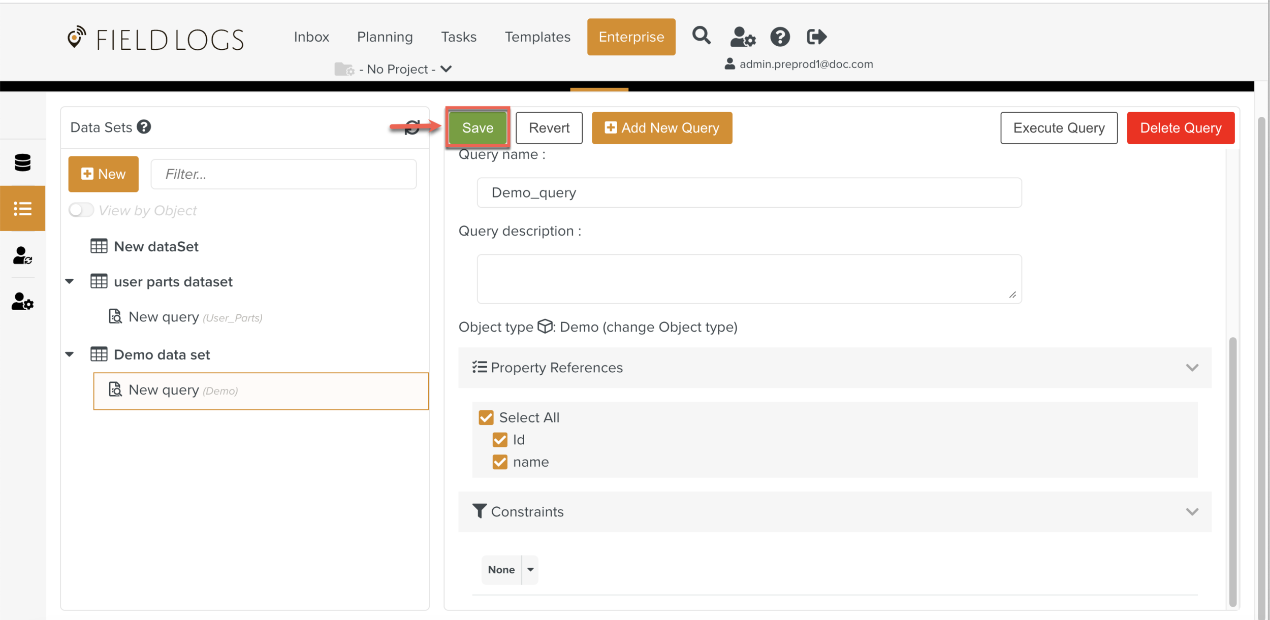Click refresh icon in Data Sets panel
This screenshot has width=1270, height=620.
coord(412,127)
